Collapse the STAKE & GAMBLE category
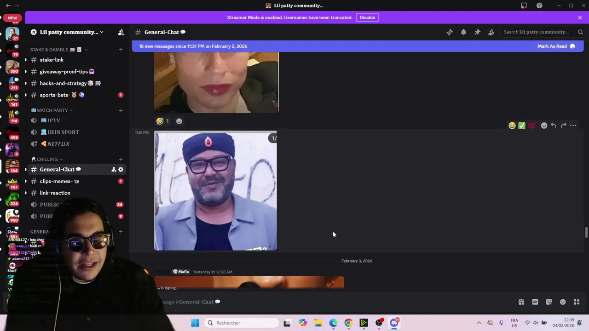The width and height of the screenshot is (589, 331). (59, 50)
